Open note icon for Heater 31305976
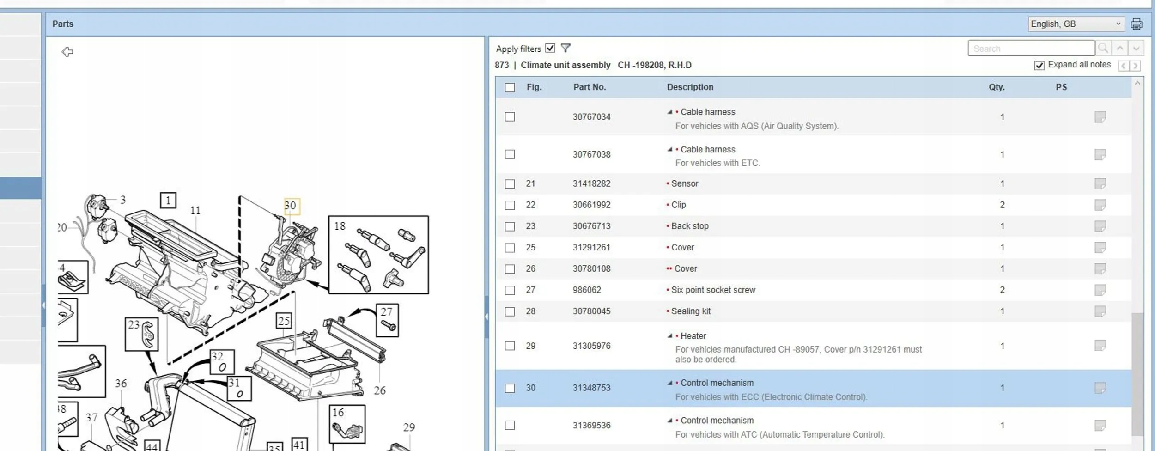 [x=1100, y=346]
